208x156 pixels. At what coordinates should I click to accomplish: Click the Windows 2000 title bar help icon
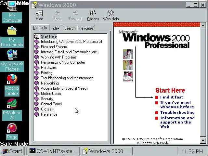tap(34, 5)
